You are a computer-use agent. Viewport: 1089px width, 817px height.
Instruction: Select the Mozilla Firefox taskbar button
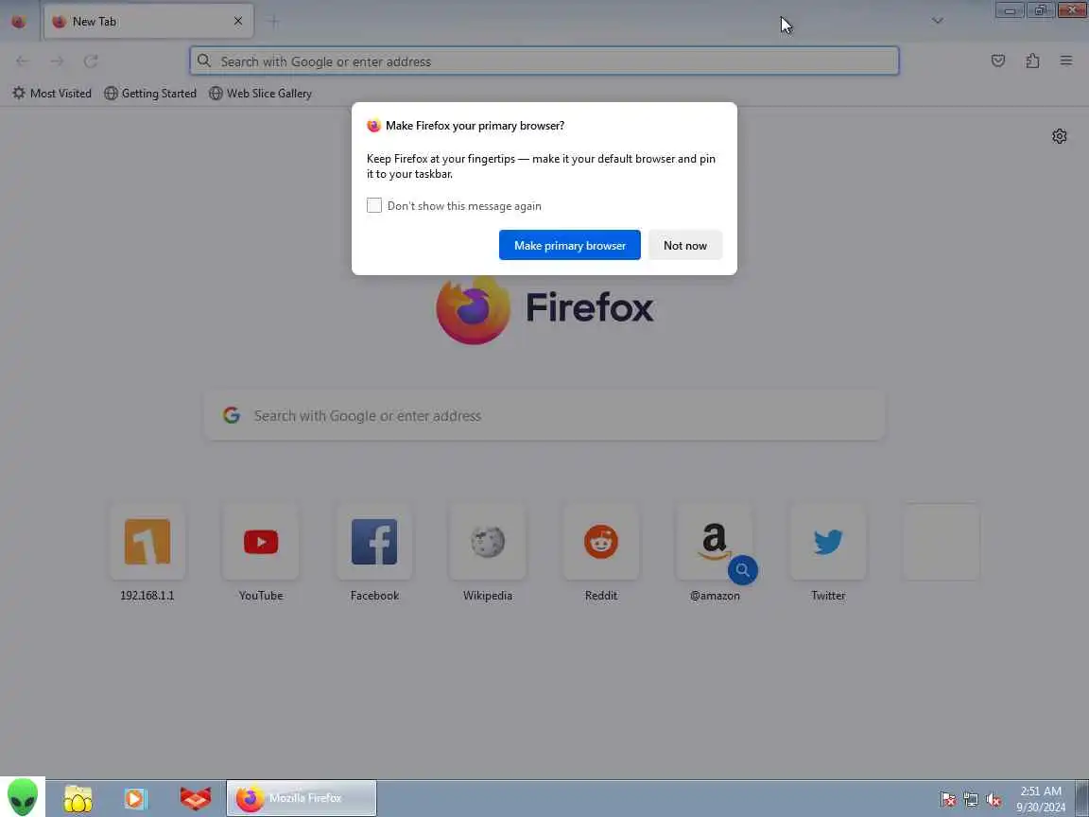(302, 798)
